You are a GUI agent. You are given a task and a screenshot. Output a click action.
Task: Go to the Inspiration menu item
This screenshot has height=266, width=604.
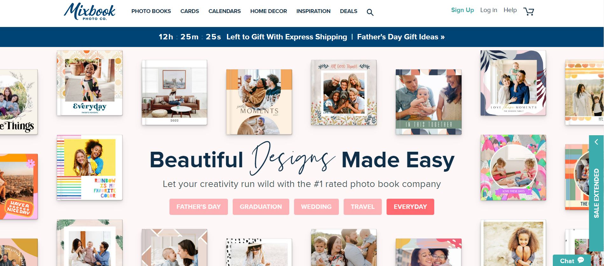coord(313,11)
